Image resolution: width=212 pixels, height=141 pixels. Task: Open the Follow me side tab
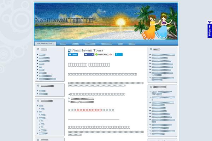coord(210,29)
